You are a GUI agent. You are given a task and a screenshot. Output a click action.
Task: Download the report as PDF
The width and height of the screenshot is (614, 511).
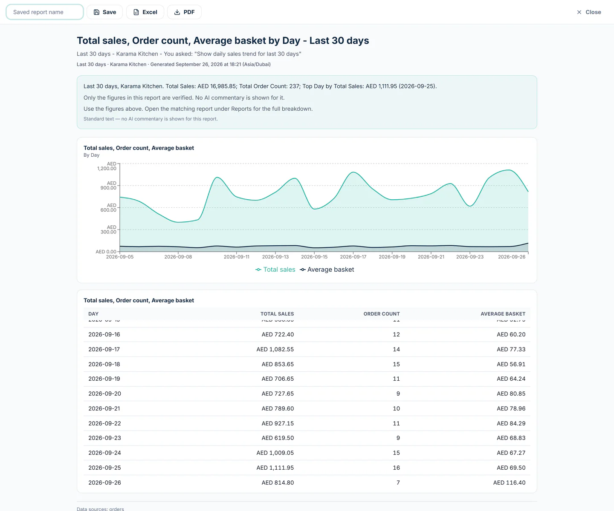[x=184, y=12]
